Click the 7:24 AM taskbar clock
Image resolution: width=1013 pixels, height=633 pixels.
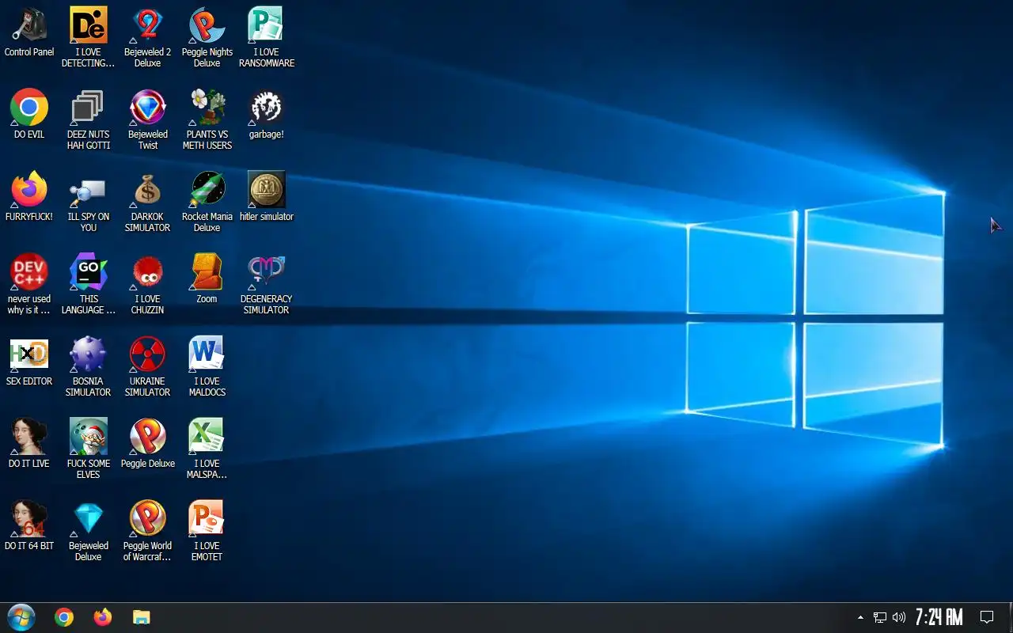coord(939,617)
